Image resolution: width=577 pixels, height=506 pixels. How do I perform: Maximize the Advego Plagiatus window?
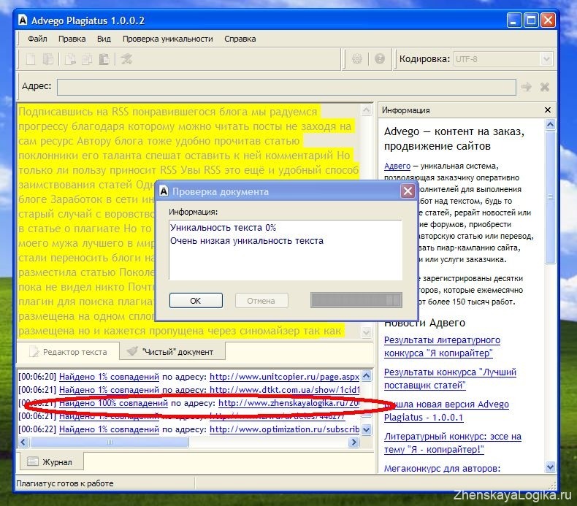pos(532,20)
